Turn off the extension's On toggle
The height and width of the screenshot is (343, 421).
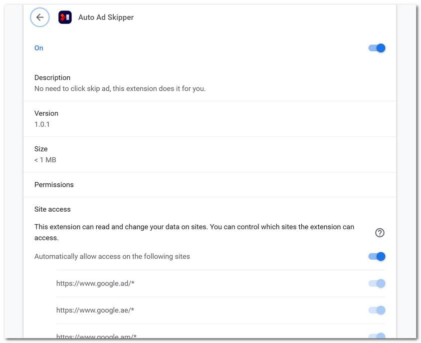[x=377, y=48]
